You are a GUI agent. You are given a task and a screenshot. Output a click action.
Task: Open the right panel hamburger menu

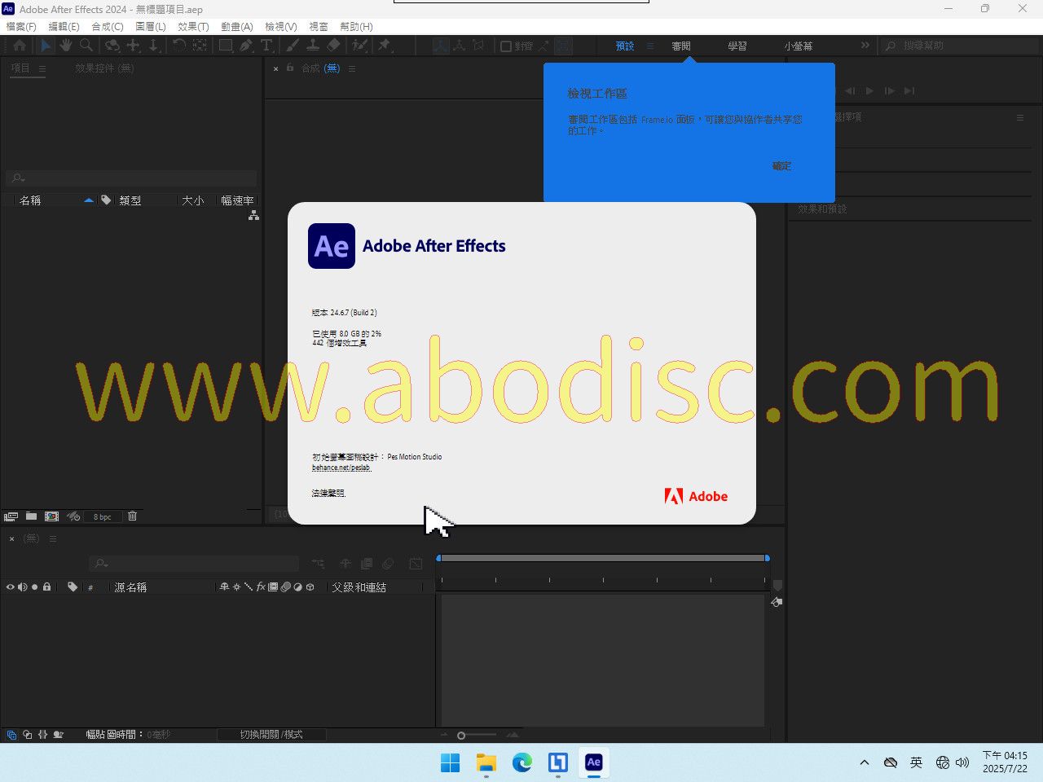pyautogui.click(x=1019, y=118)
